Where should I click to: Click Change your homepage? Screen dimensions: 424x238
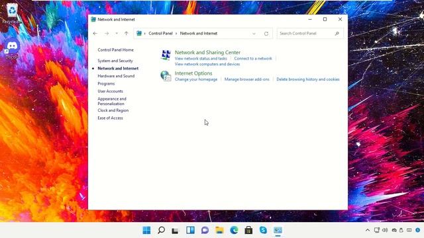(x=196, y=79)
